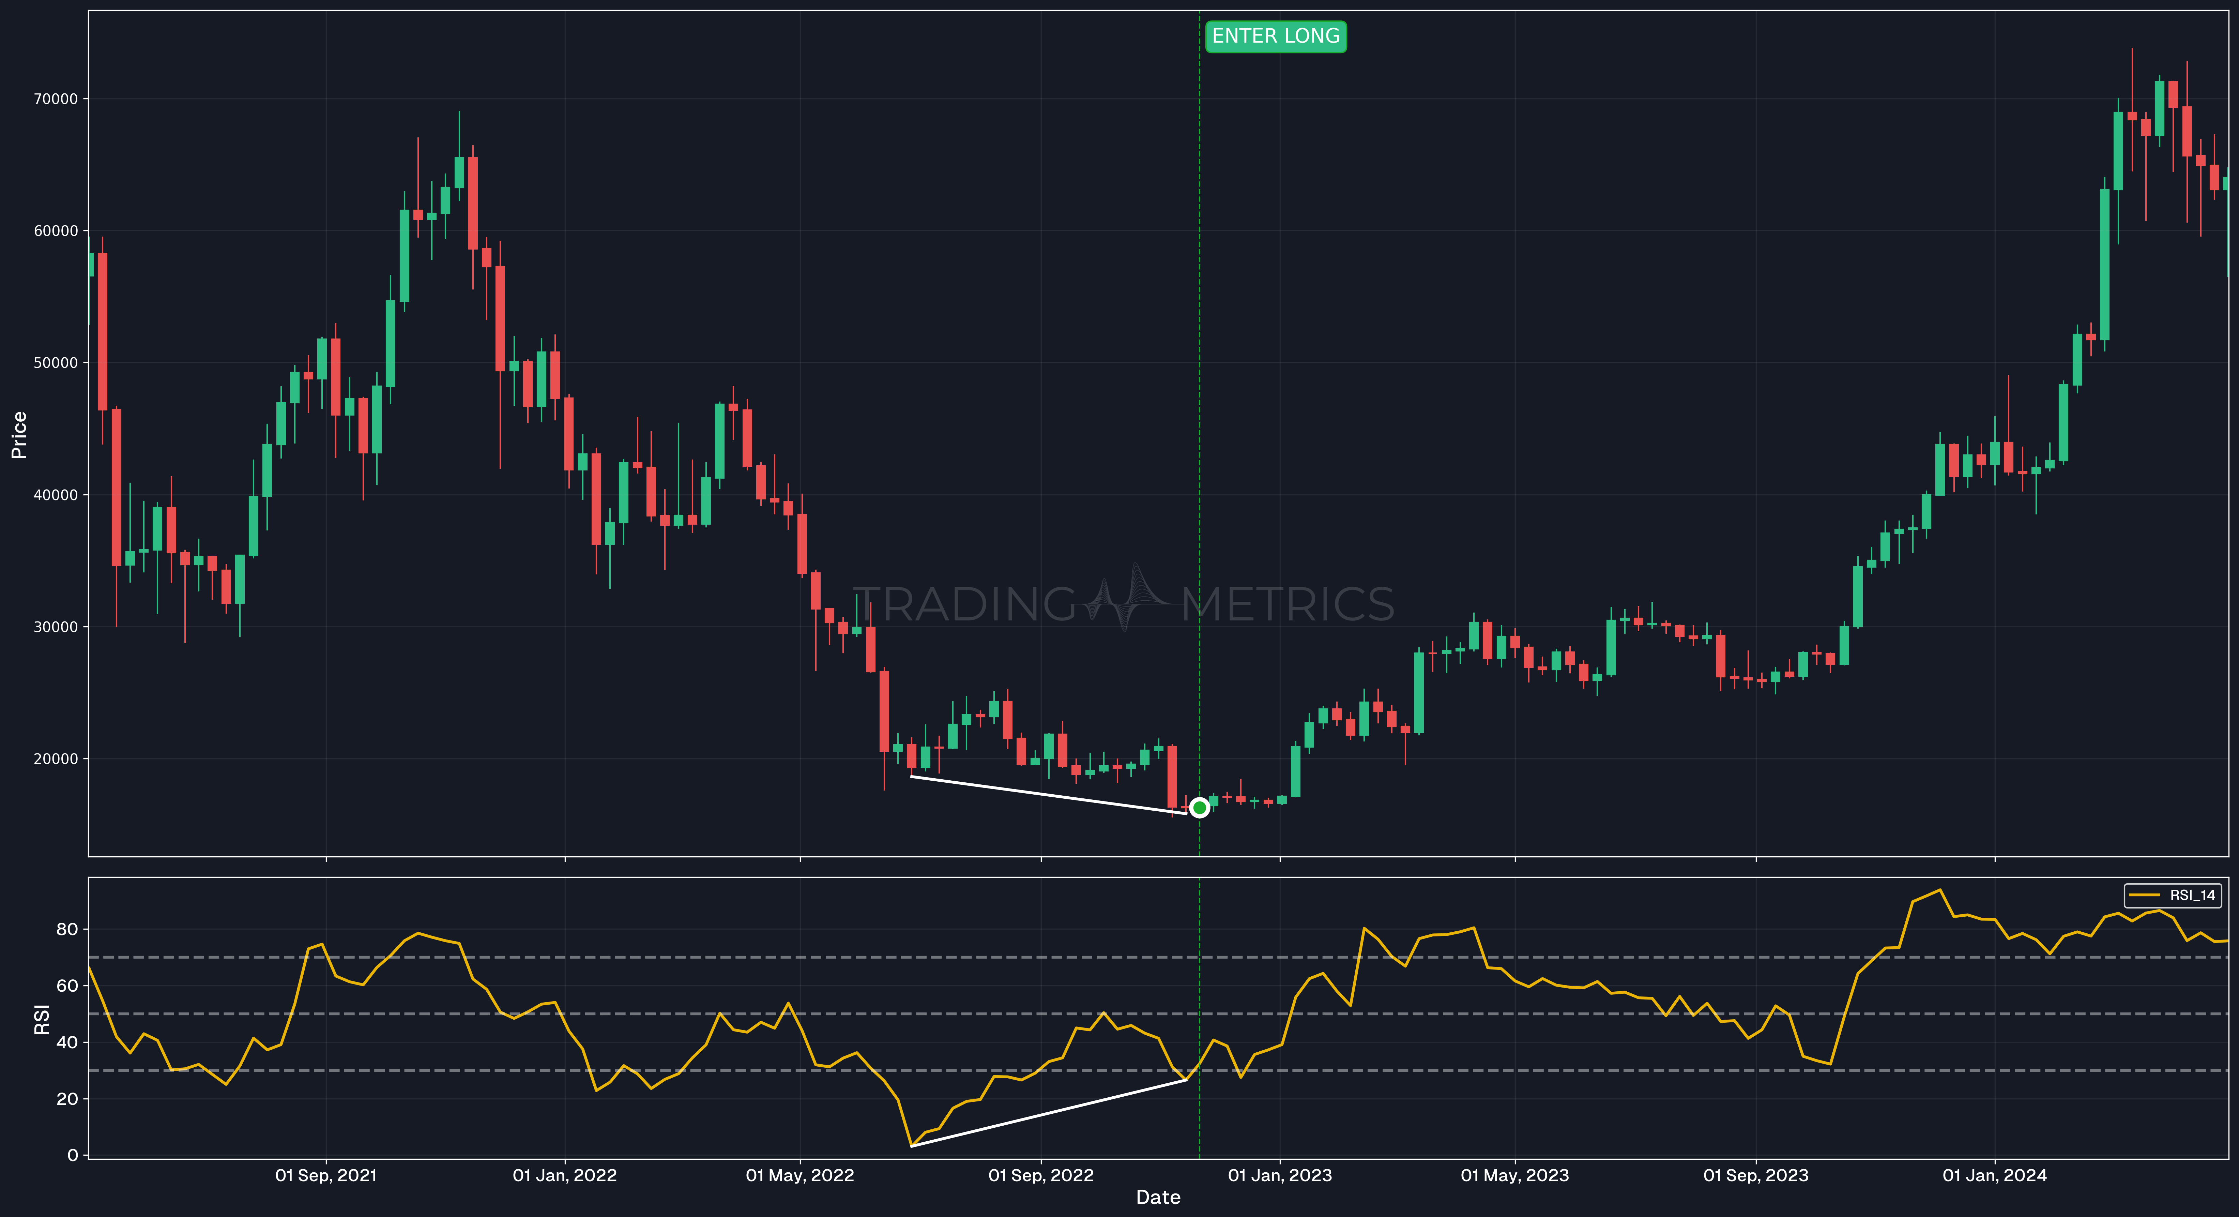2239x1217 pixels.
Task: Click the 60000 price axis label
Action: click(x=56, y=231)
